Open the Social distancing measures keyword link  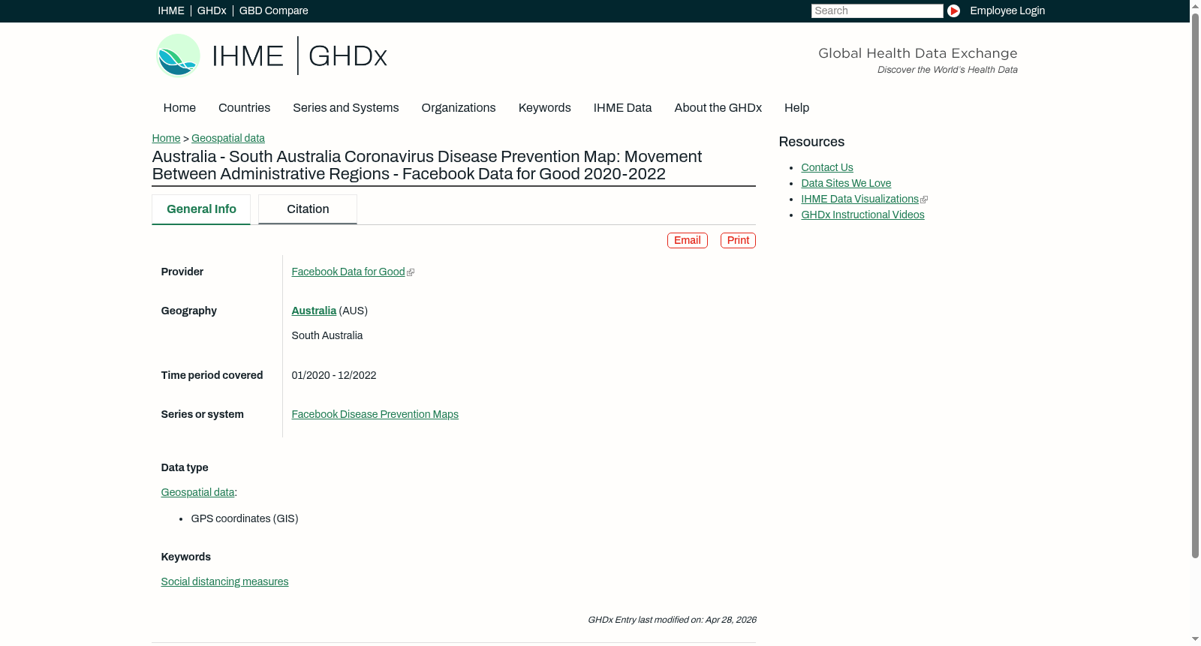224,581
